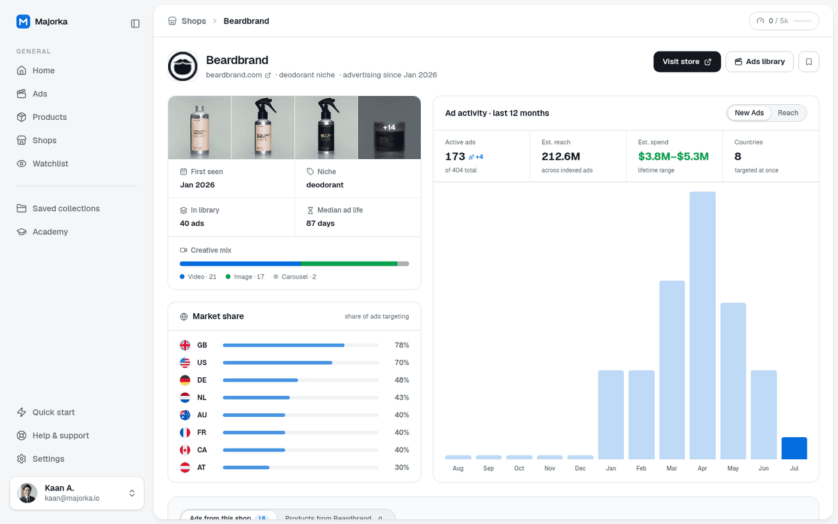The image size is (838, 524).
Task: Click the Median ad life hourglass icon
Action: [x=310, y=210]
